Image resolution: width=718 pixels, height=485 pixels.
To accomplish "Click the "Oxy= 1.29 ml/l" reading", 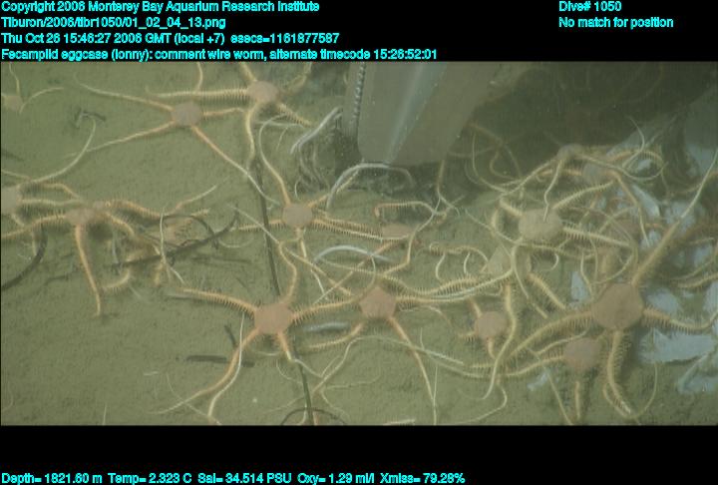I will pos(336,479).
